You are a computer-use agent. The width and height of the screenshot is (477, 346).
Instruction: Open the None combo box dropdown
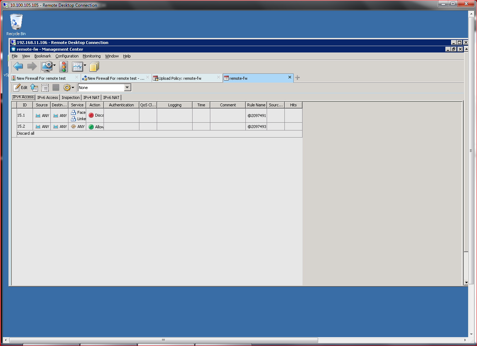pos(128,88)
